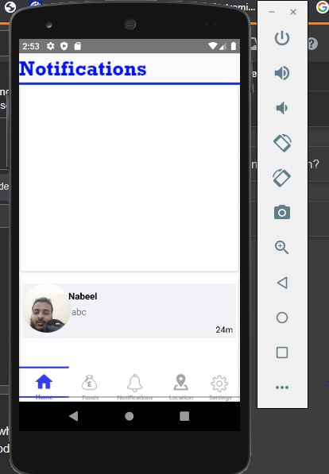329x474 pixels.
Task: Tap Nabeel's profile picture
Action: (46, 308)
